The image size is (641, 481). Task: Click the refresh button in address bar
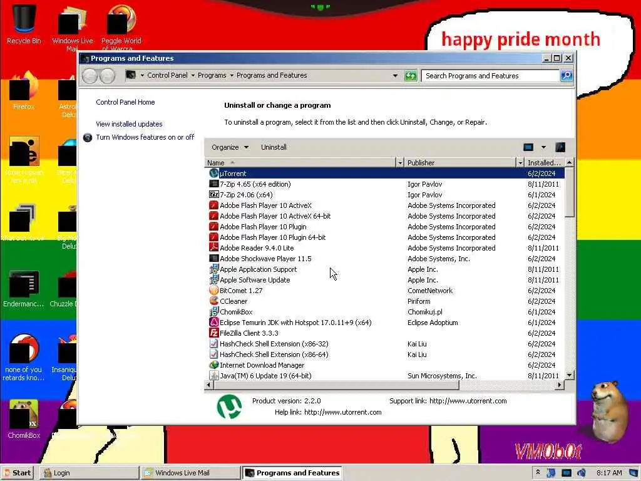coord(411,76)
